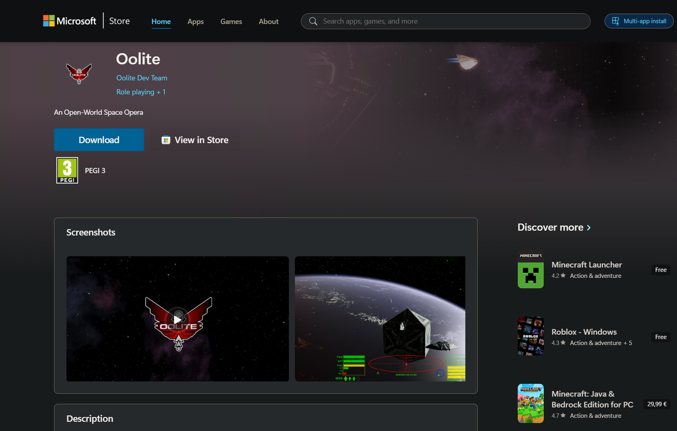Expand the + 1 additional category
The width and height of the screenshot is (677, 431).
tap(161, 92)
